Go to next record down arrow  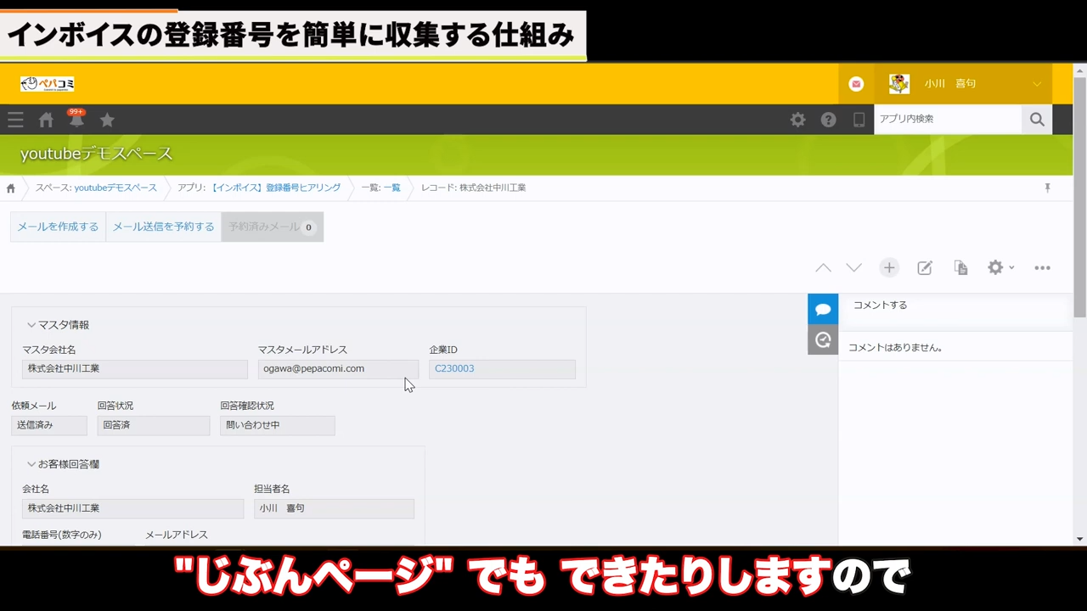pos(853,267)
